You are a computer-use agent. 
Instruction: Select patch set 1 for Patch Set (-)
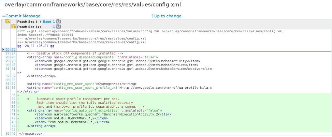point(54,22)
